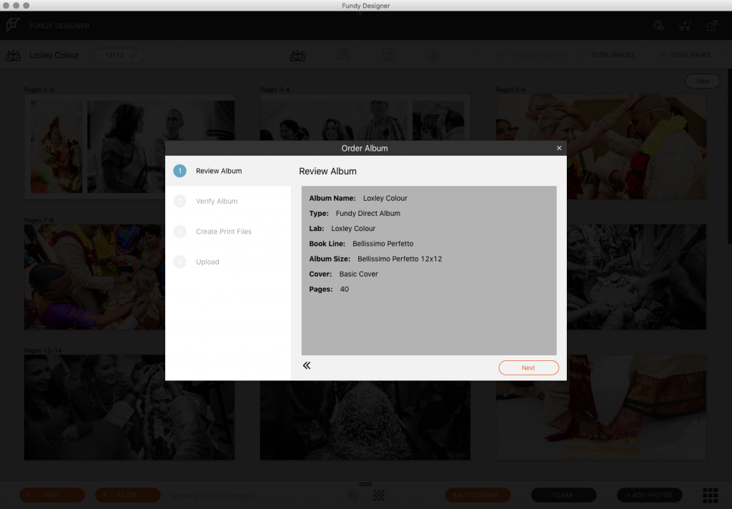Screen dimensions: 732x509
Task: Click the "Pages 7-8" label
Action: [39, 220]
